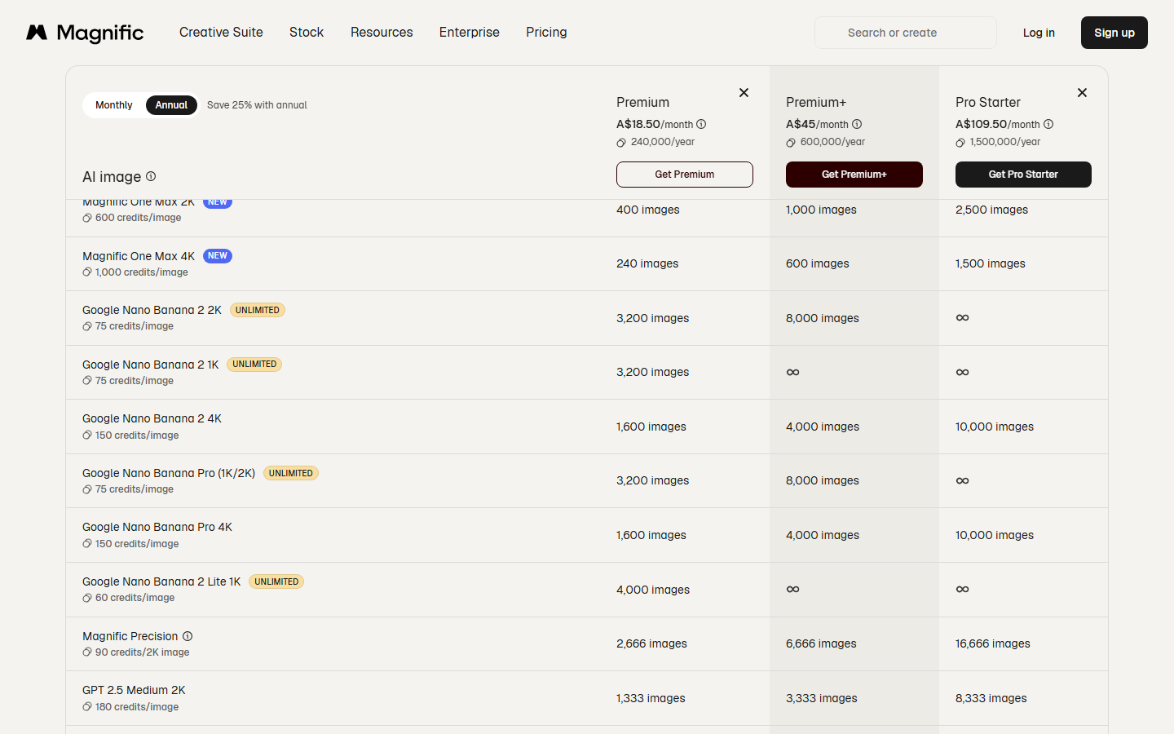Click the '16,666 images' cell
This screenshot has width=1174, height=734.
click(993, 643)
